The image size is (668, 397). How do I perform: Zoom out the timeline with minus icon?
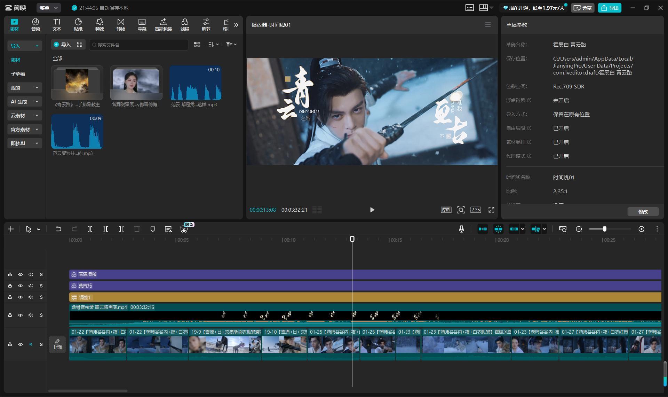[x=579, y=229]
